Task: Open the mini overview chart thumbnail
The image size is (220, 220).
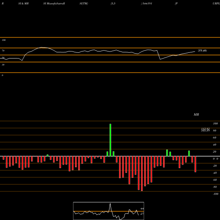Action: coord(109,211)
